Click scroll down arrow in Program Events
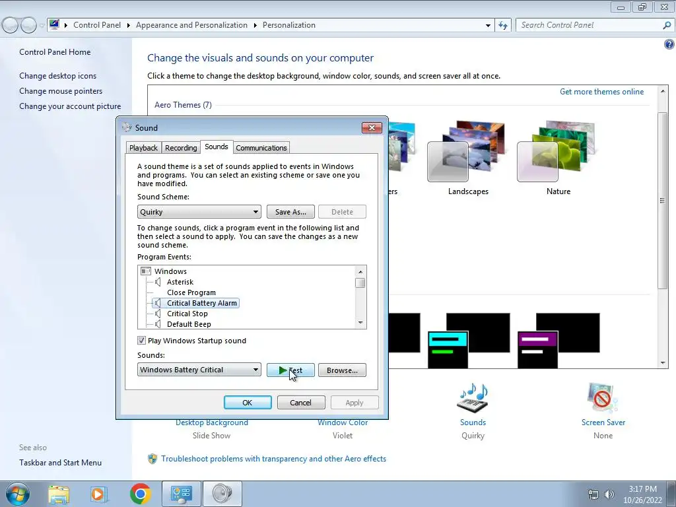676x507 pixels. [x=360, y=323]
